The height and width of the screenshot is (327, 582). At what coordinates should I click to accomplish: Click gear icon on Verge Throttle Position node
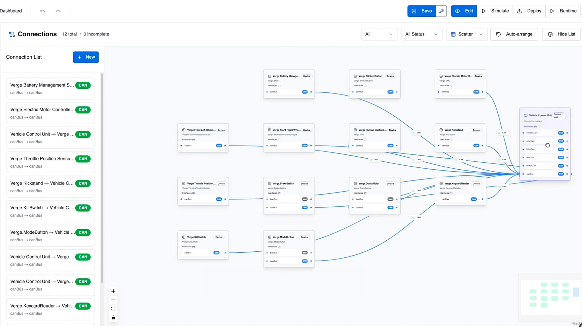[184, 183]
